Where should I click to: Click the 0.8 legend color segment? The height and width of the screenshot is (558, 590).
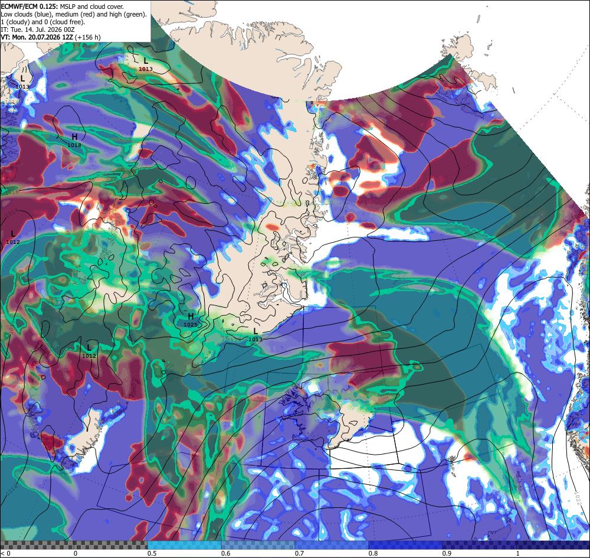click(405, 545)
